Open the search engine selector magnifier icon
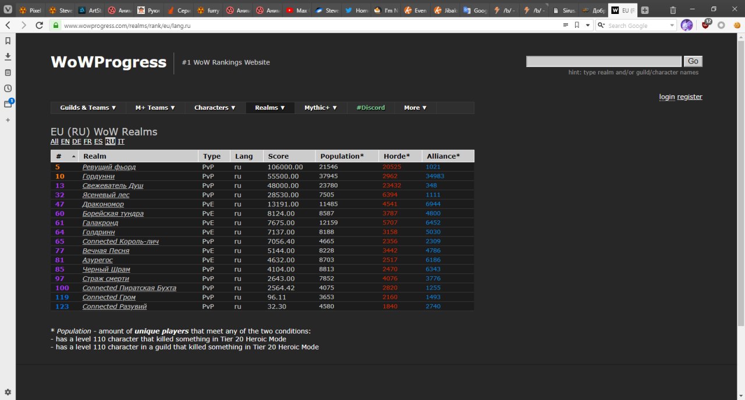The width and height of the screenshot is (745, 400). pos(600,26)
